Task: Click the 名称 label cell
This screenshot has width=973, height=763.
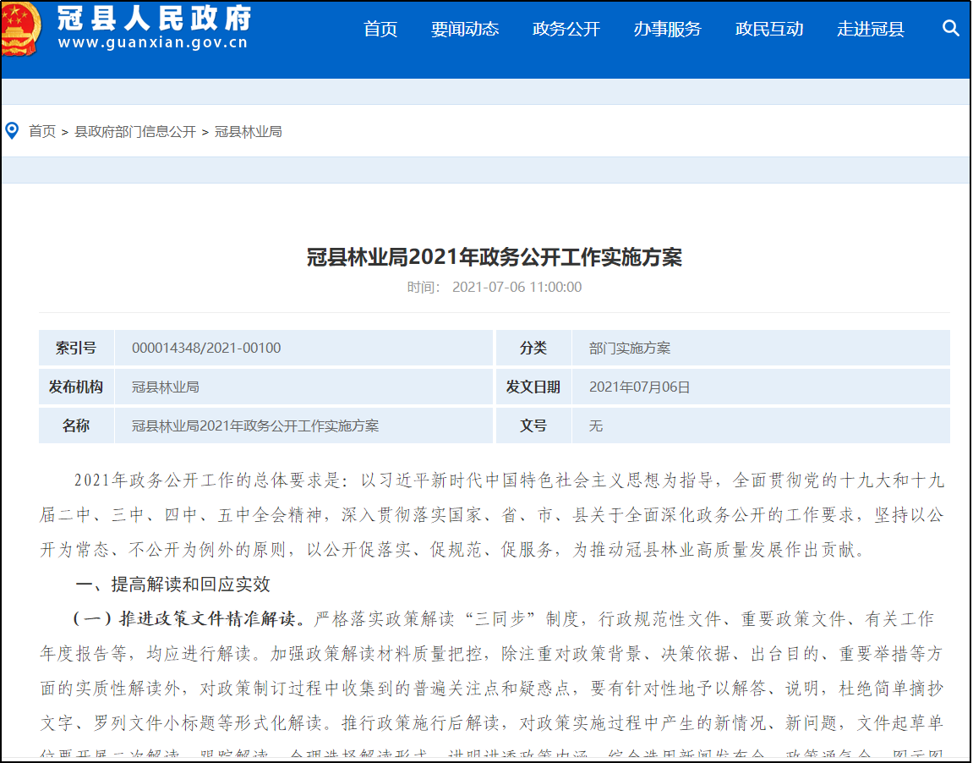Action: pos(76,425)
